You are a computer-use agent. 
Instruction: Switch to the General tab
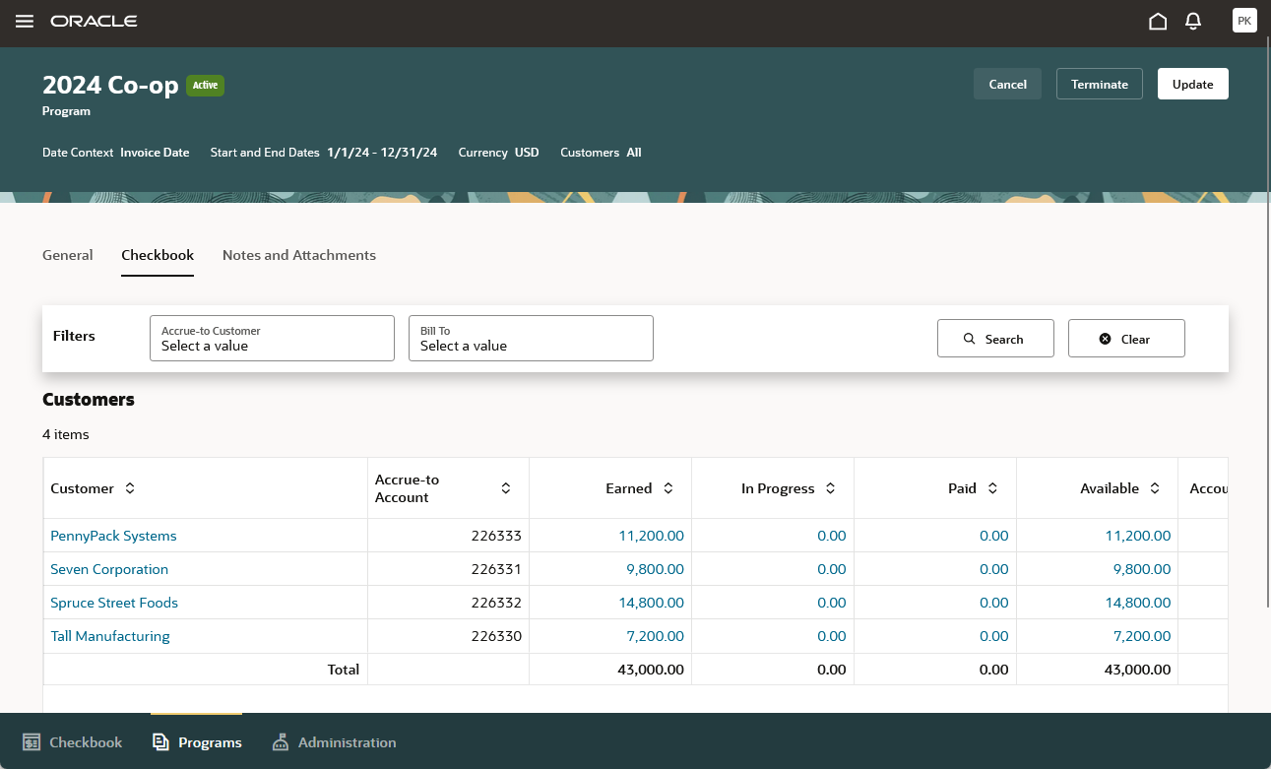click(x=67, y=255)
